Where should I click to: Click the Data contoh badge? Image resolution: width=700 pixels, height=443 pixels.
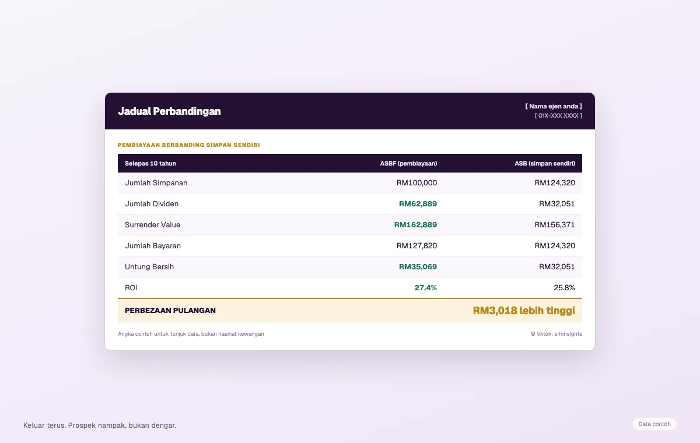coord(654,424)
